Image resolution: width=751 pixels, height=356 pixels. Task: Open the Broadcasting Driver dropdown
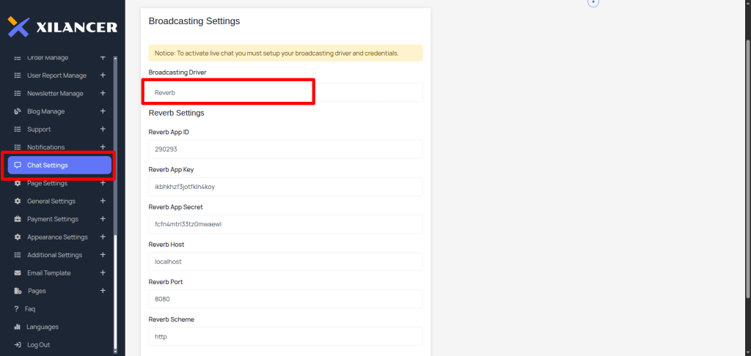[x=285, y=92]
